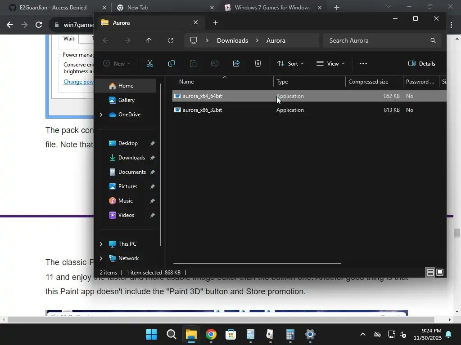
Task: Reload the Chrome page
Action: [x=39, y=25]
